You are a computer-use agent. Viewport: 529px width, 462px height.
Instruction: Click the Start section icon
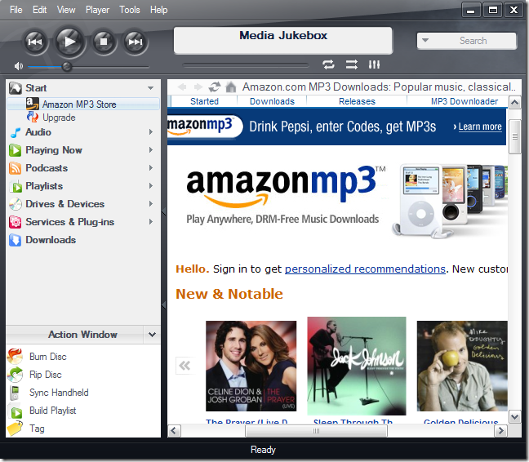pos(16,88)
